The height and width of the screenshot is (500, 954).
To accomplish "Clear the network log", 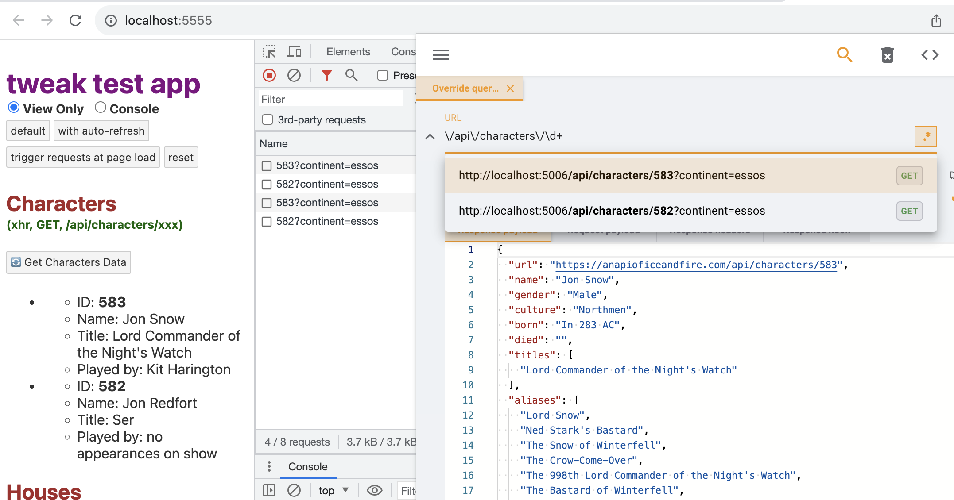I will 294,75.
